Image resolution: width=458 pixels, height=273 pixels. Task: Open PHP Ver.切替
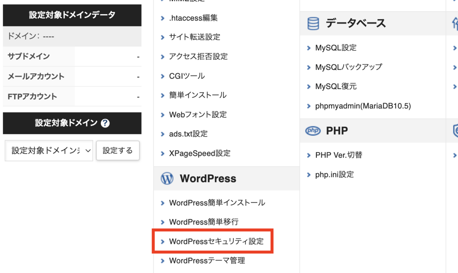click(x=339, y=155)
